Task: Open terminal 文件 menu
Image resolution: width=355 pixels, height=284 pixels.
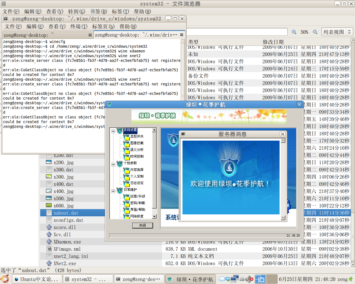Action: (13, 26)
